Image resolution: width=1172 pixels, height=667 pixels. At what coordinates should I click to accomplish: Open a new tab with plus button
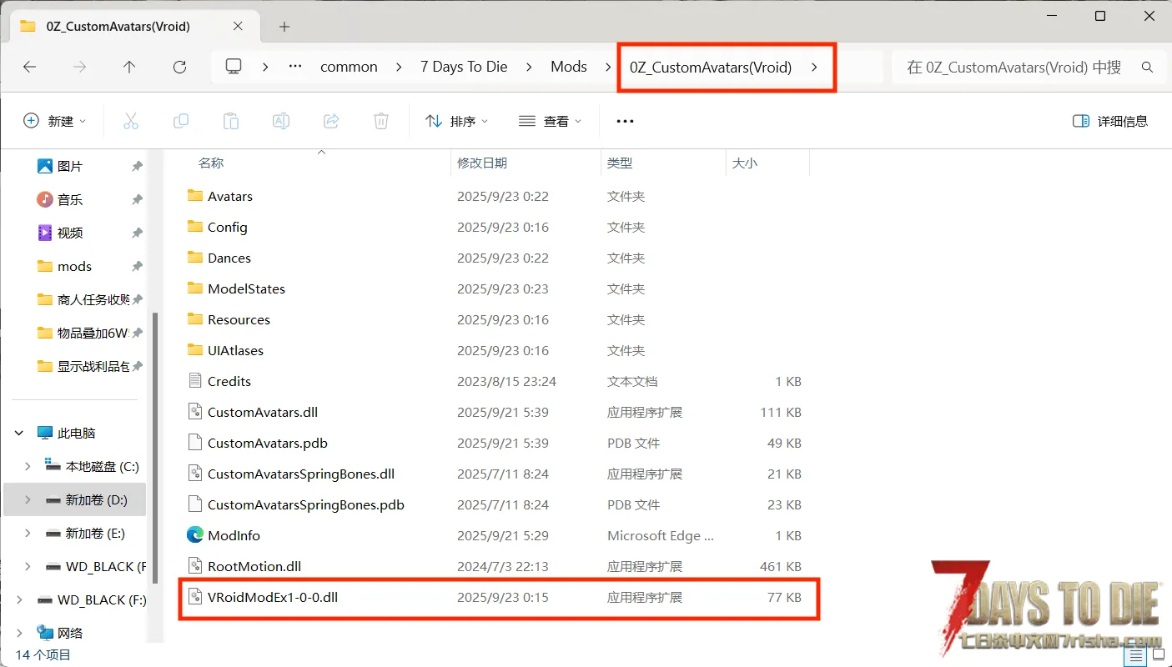(284, 27)
